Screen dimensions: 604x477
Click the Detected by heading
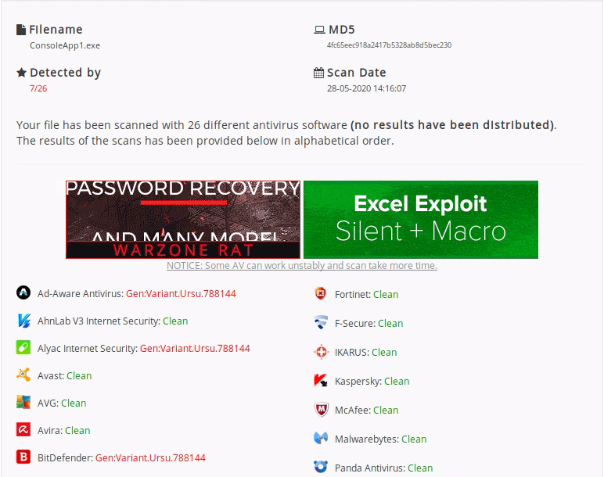[x=65, y=73]
